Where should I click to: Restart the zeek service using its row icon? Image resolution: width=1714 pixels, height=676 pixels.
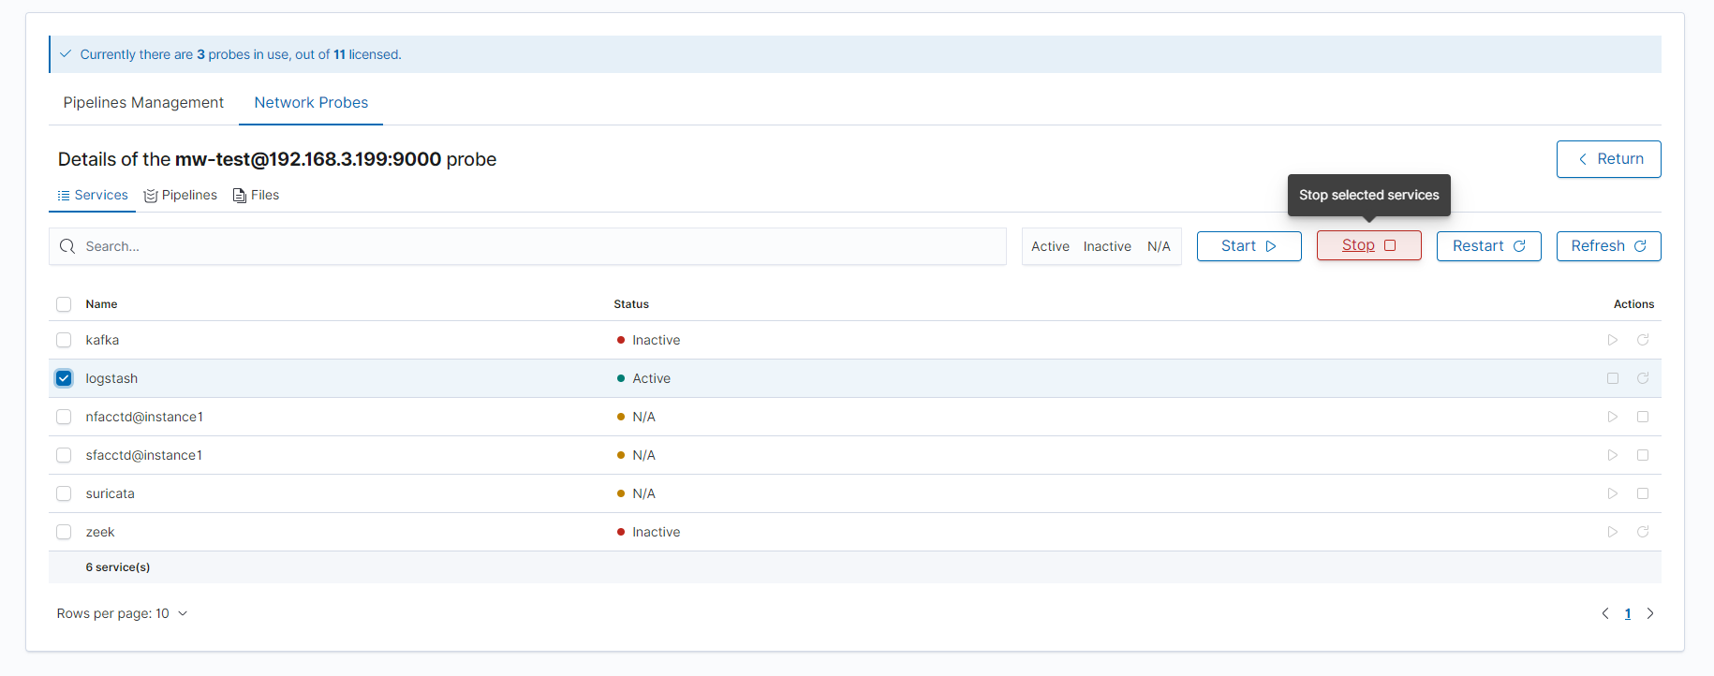tap(1642, 532)
